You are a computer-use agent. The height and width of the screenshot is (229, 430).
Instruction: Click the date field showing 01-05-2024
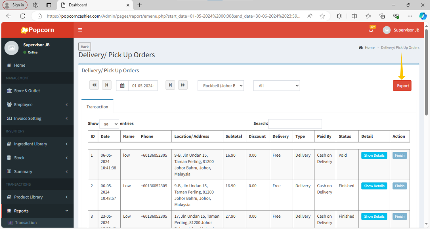pos(143,86)
